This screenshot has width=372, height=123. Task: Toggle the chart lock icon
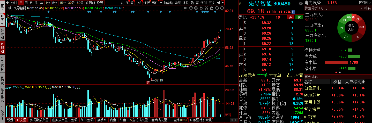[212, 8]
